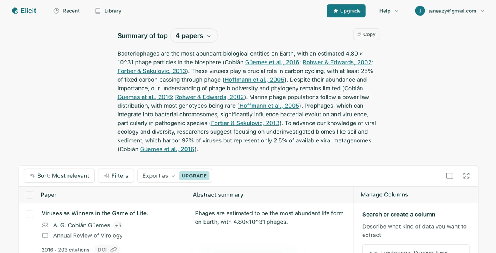Image resolution: width=496 pixels, height=253 pixels.
Task: Click the user avatar J icon
Action: pyautogui.click(x=420, y=11)
